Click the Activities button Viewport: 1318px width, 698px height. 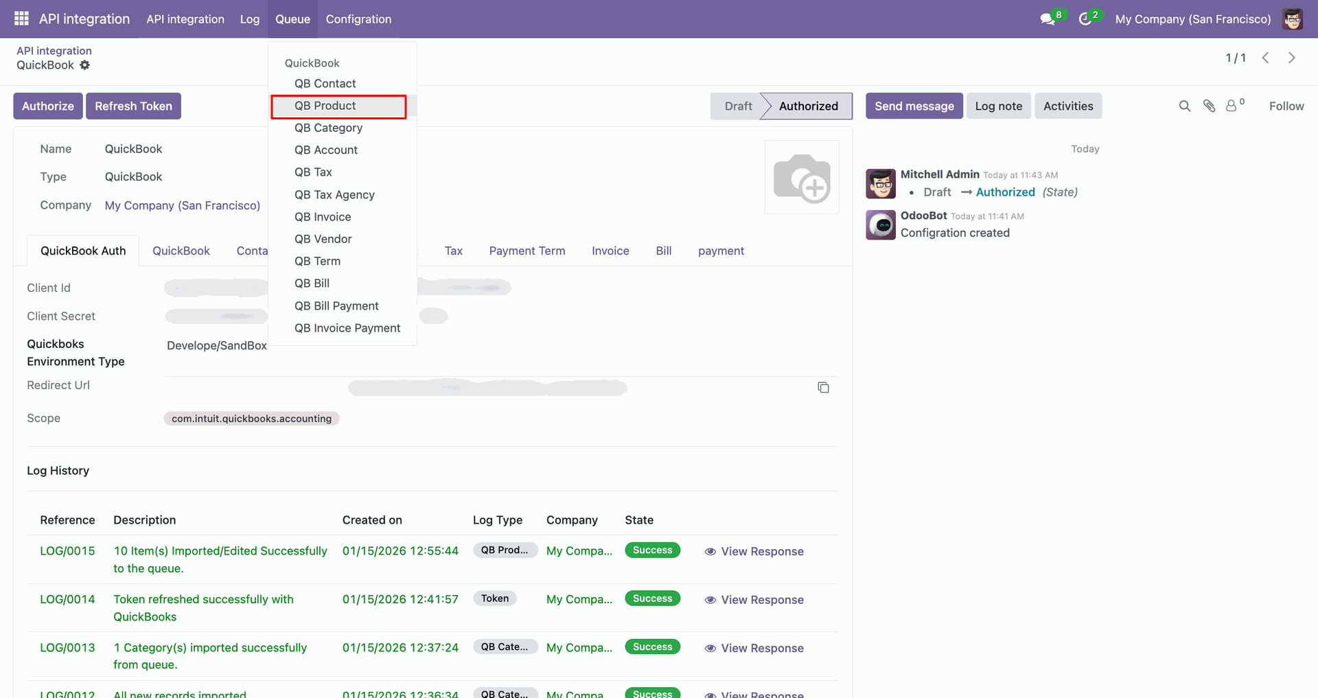(1068, 106)
